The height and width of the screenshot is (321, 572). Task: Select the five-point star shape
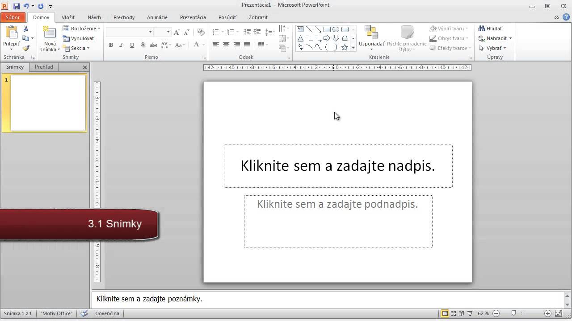tap(345, 47)
